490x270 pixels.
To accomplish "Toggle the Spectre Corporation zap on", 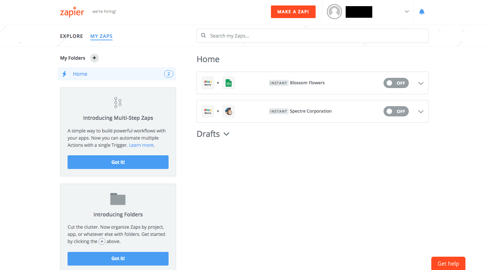I will pos(396,111).
